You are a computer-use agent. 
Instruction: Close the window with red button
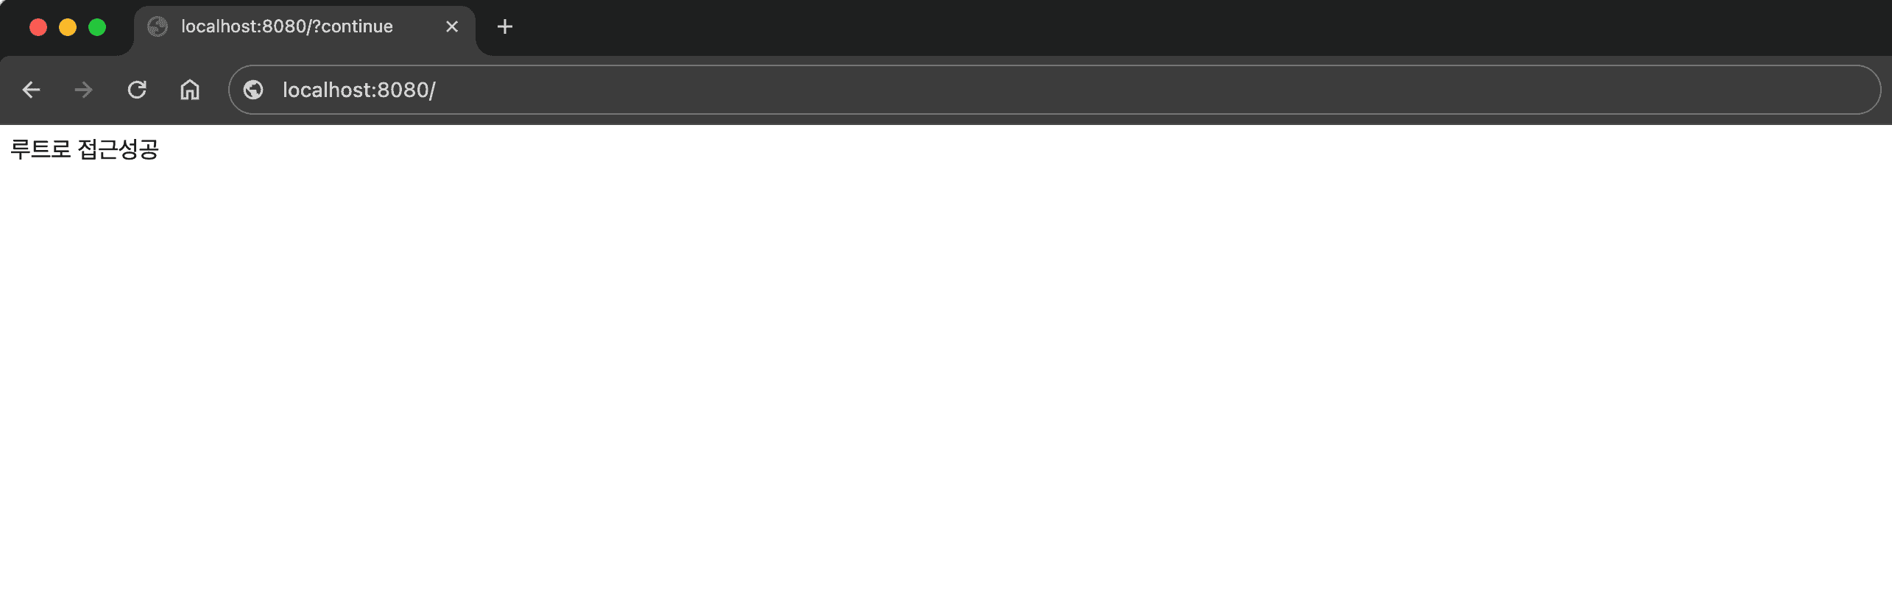(x=38, y=27)
